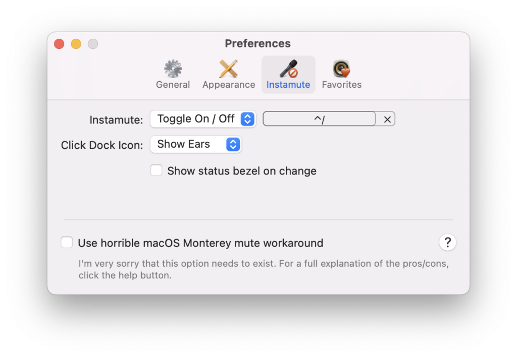Click blue arrows beside Show Ears
This screenshot has width=517, height=357.
click(233, 144)
